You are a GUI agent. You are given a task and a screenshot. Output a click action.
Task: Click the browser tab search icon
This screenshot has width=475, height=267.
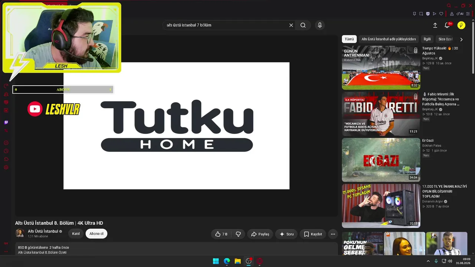click(449, 6)
